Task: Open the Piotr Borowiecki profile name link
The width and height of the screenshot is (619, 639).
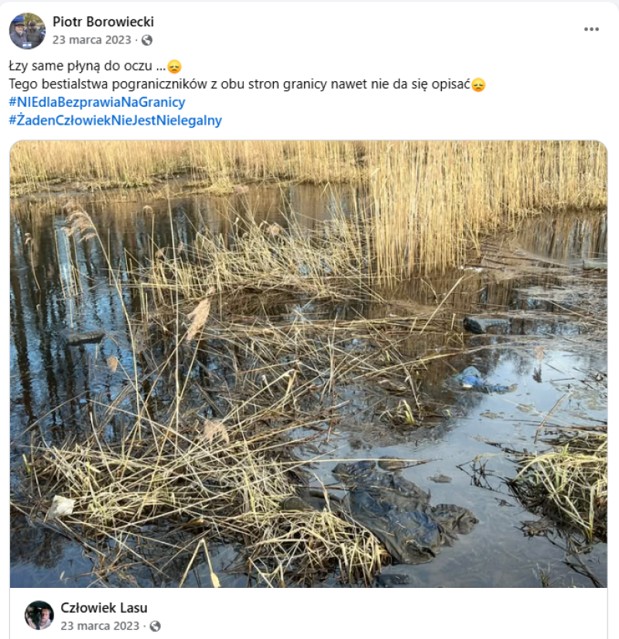Action: (x=103, y=22)
